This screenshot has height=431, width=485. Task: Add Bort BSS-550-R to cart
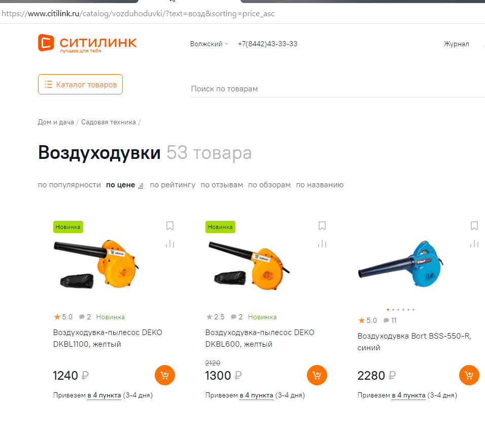pyautogui.click(x=469, y=375)
